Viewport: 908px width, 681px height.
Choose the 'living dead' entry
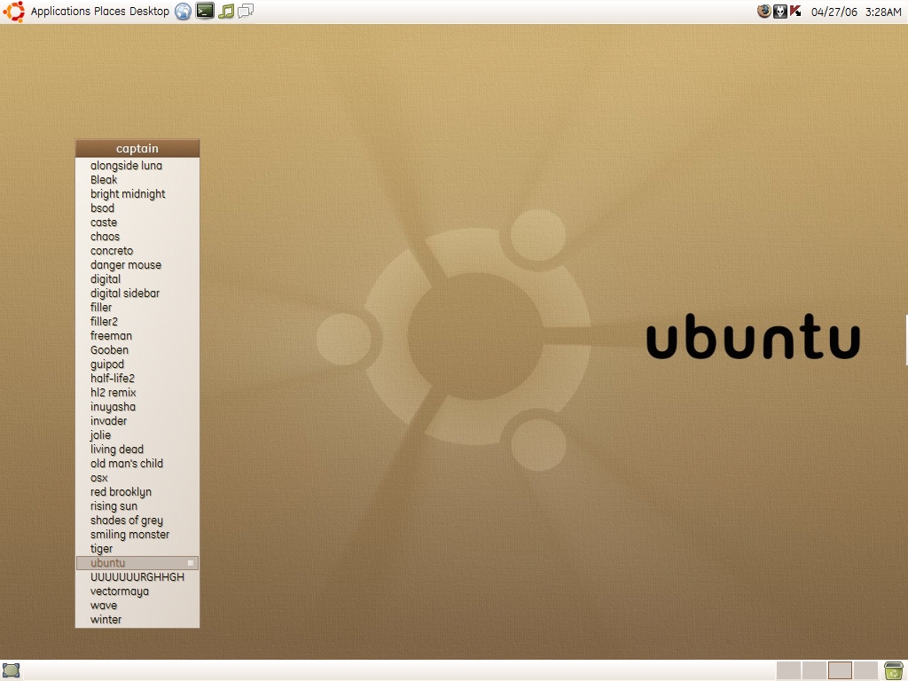(x=137, y=450)
